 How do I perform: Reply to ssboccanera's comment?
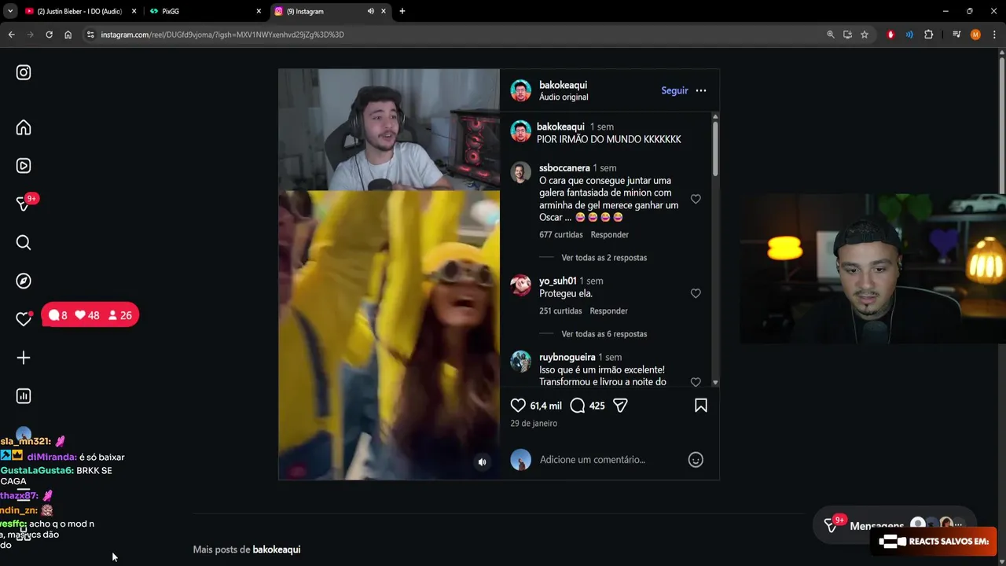tap(610, 235)
